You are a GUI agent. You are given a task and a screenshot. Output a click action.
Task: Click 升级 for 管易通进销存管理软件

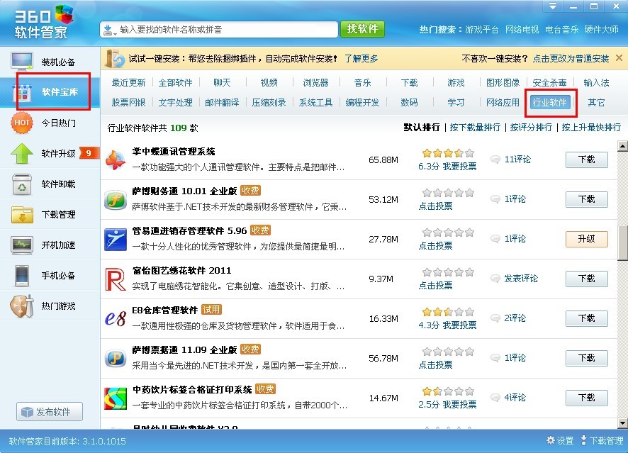coord(587,239)
